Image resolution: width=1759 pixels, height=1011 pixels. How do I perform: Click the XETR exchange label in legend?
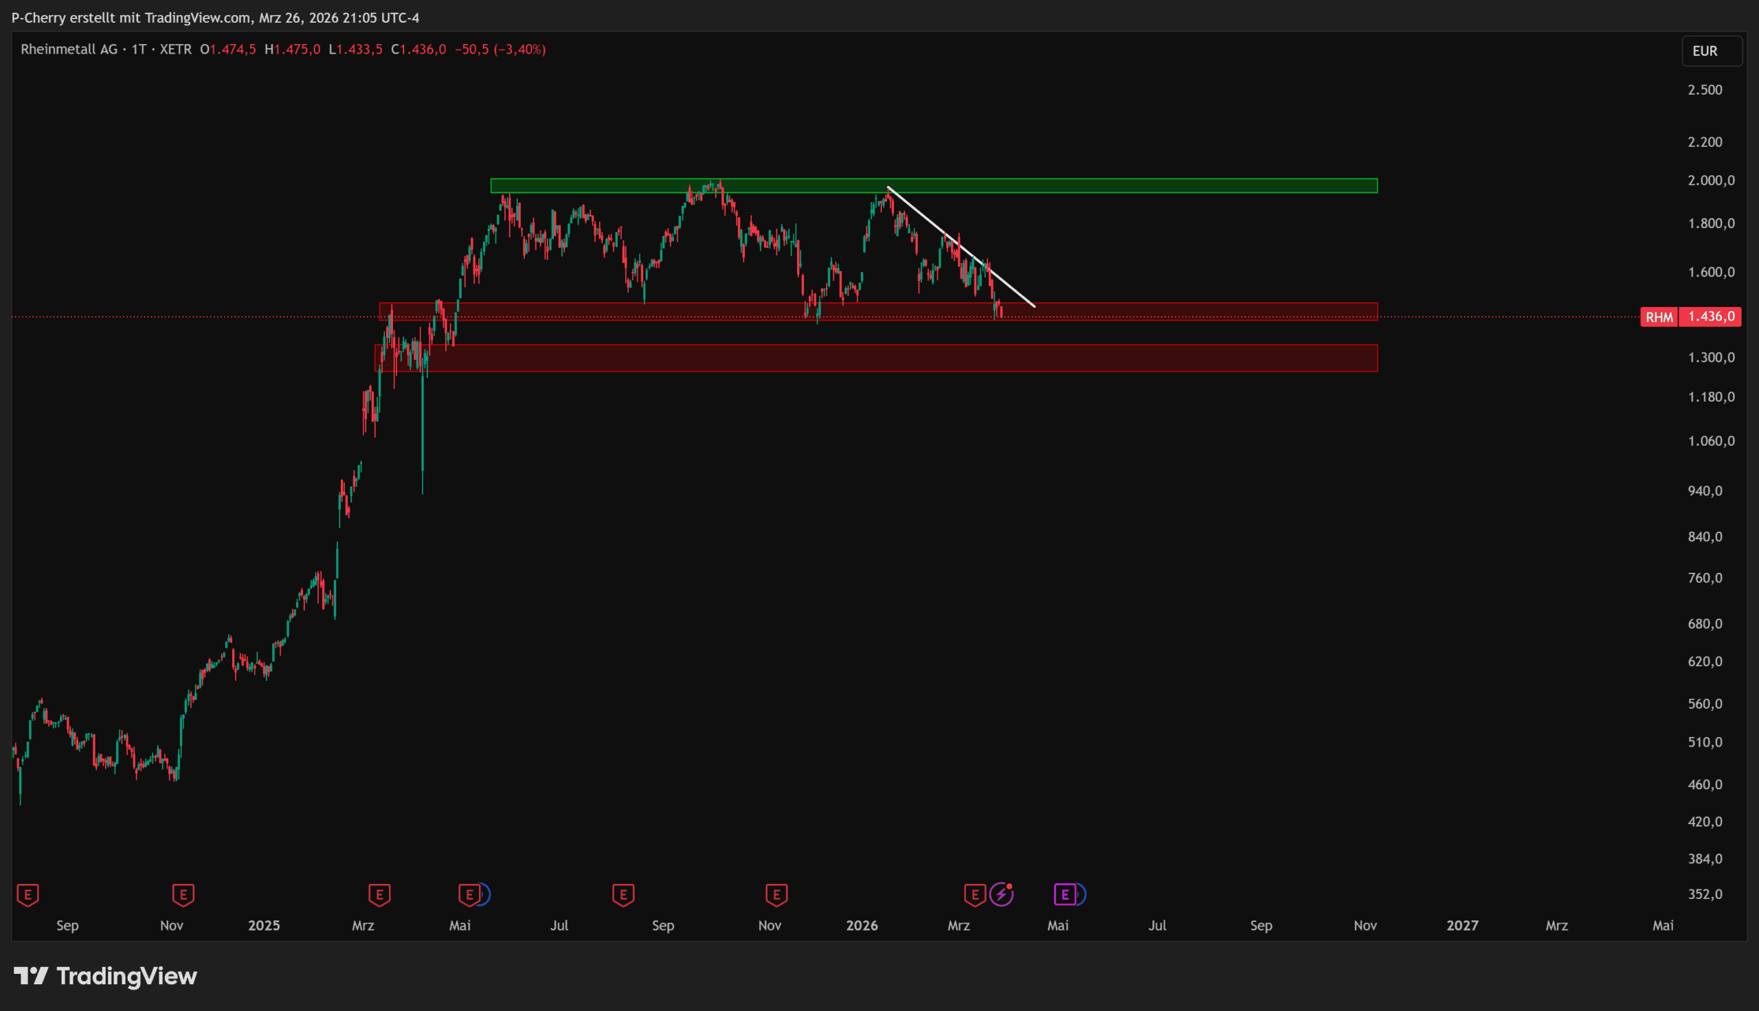pos(176,49)
